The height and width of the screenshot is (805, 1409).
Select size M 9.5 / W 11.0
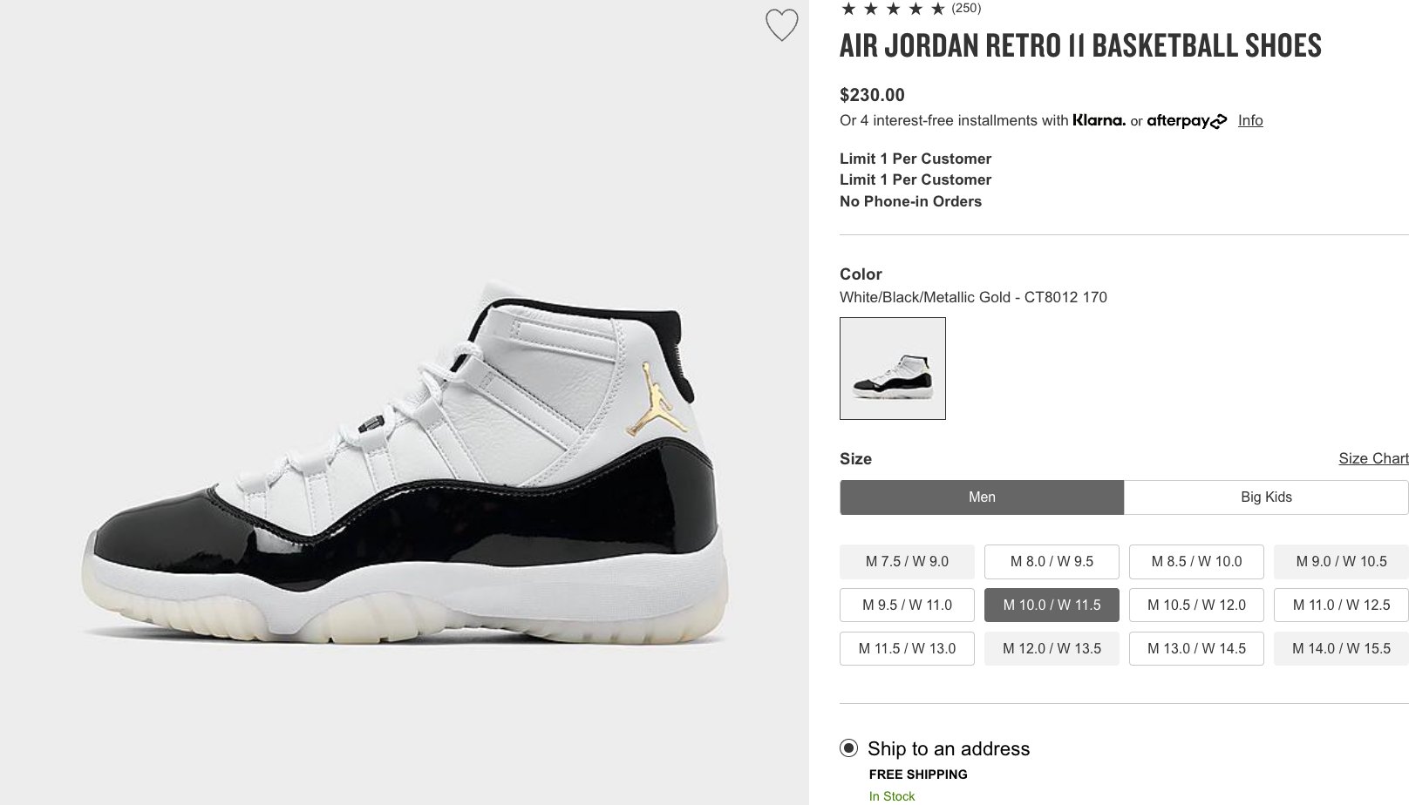907,605
